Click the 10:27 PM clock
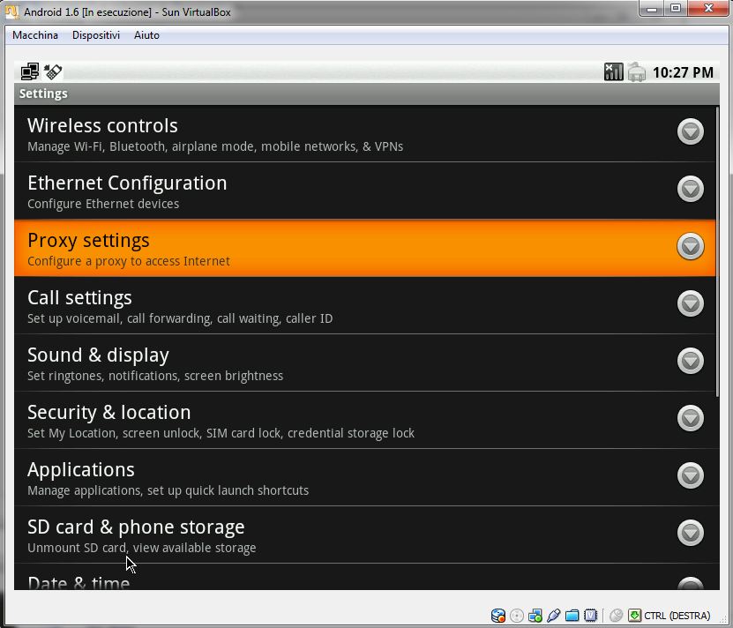Image resolution: width=733 pixels, height=628 pixels. coord(683,72)
